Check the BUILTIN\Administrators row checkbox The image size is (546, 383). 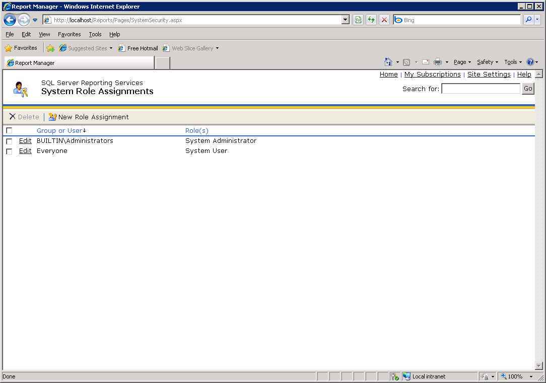pyautogui.click(x=10, y=141)
